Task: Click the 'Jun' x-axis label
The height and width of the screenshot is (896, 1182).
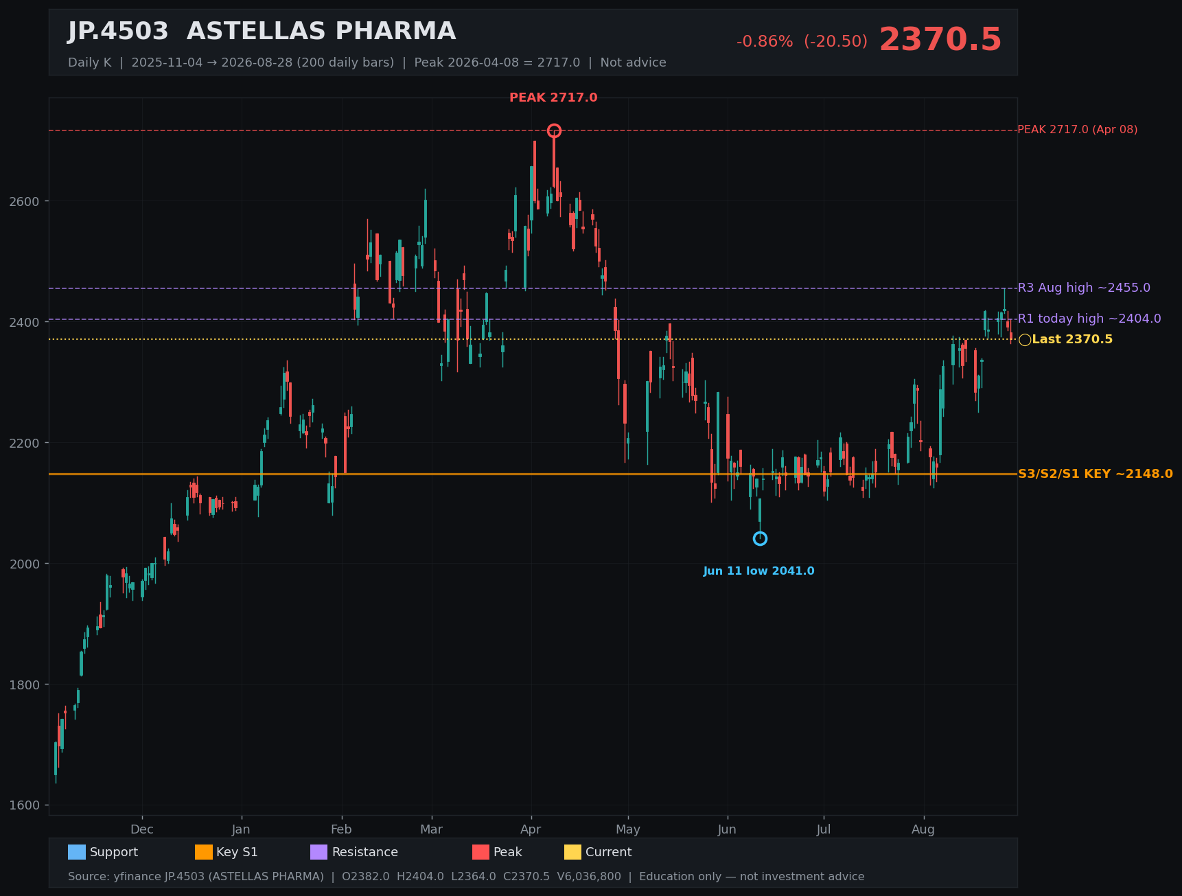Action: (x=727, y=829)
